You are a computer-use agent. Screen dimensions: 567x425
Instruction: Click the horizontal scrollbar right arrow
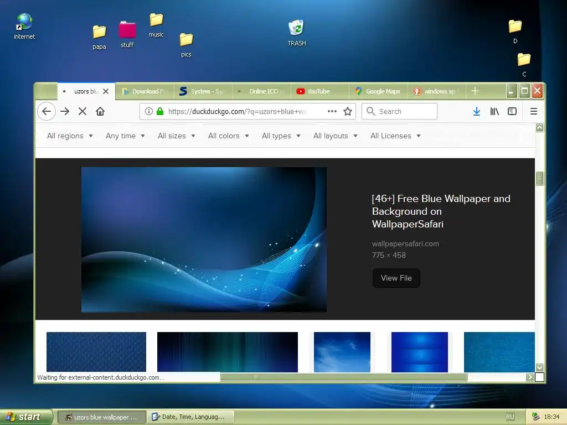(x=530, y=377)
